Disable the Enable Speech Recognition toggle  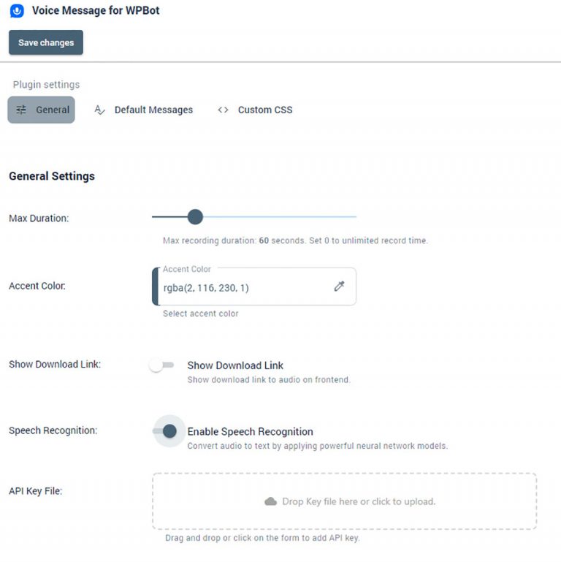(165, 431)
